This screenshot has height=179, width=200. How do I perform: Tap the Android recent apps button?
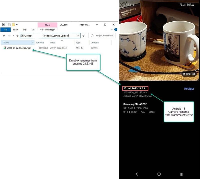click(x=181, y=174)
